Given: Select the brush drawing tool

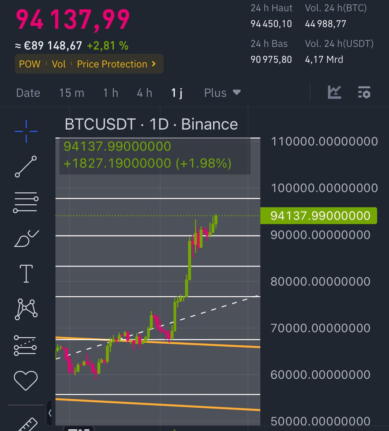Looking at the screenshot, I should coord(26,238).
